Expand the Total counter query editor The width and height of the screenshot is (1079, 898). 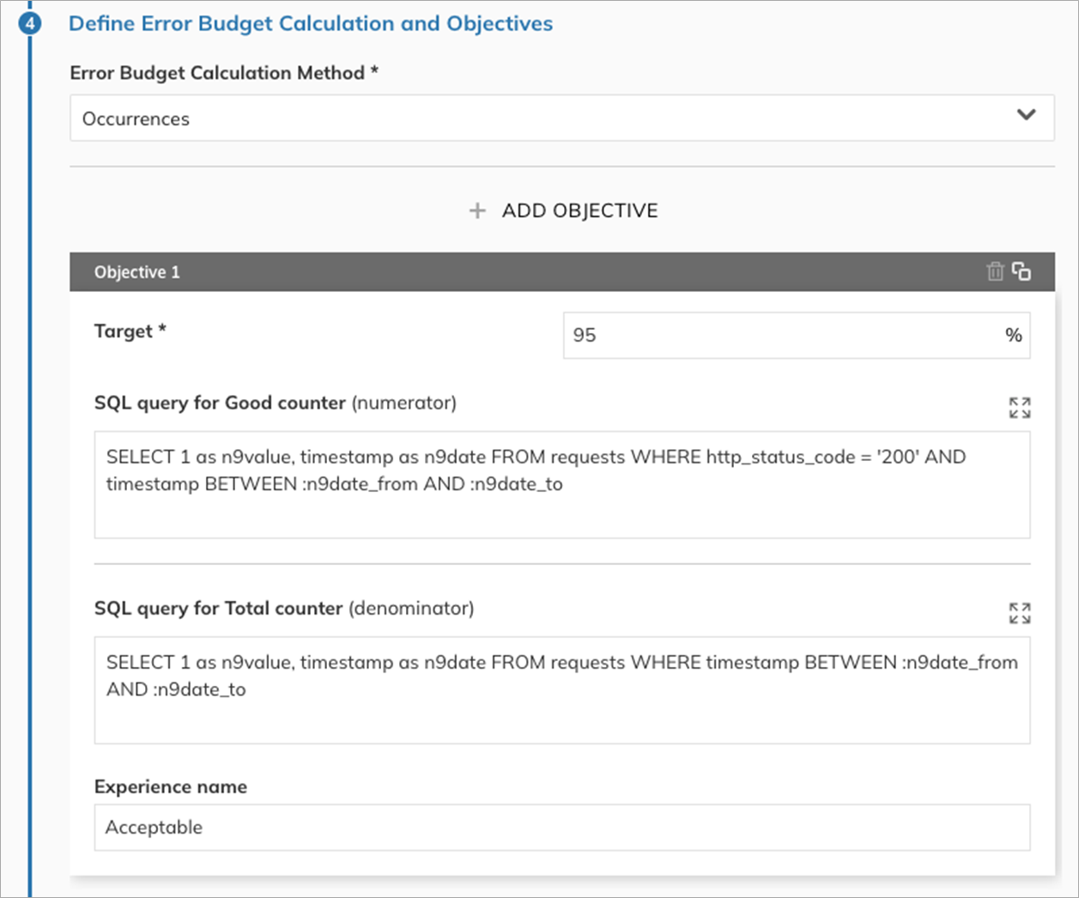(x=1019, y=613)
